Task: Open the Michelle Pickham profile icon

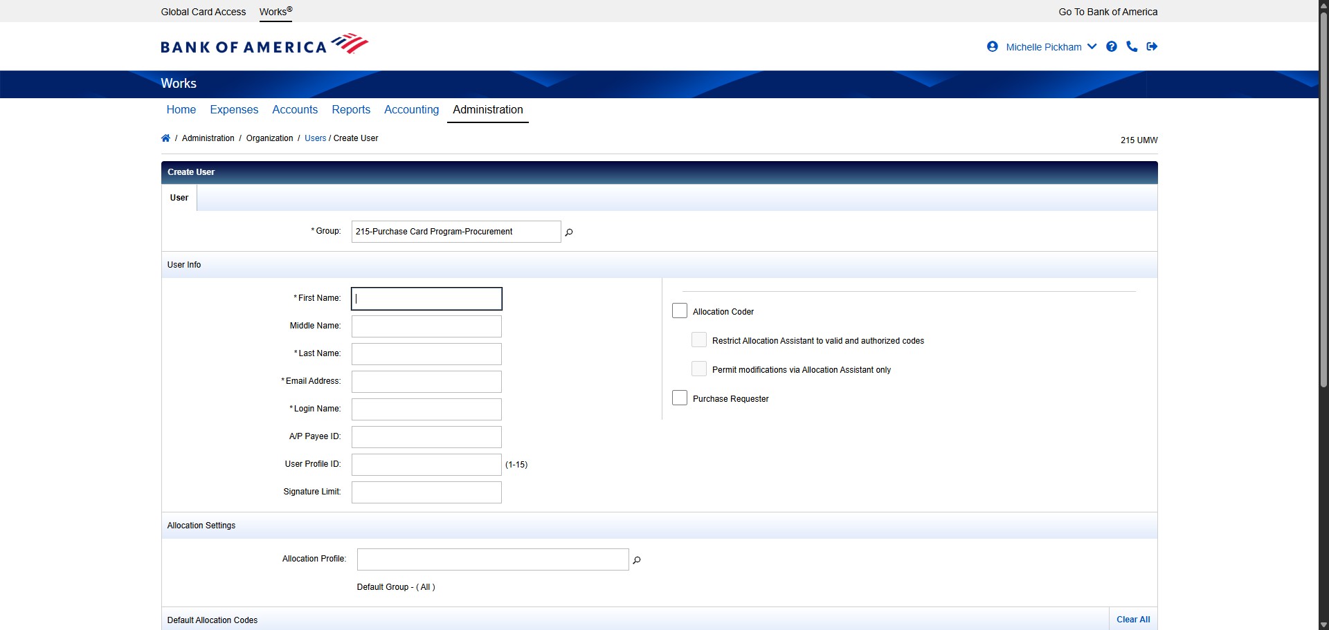Action: pyautogui.click(x=993, y=46)
